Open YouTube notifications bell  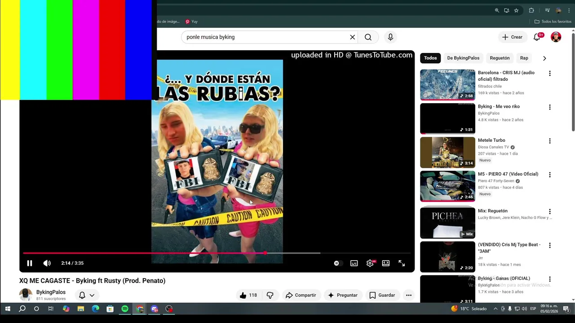click(x=537, y=37)
